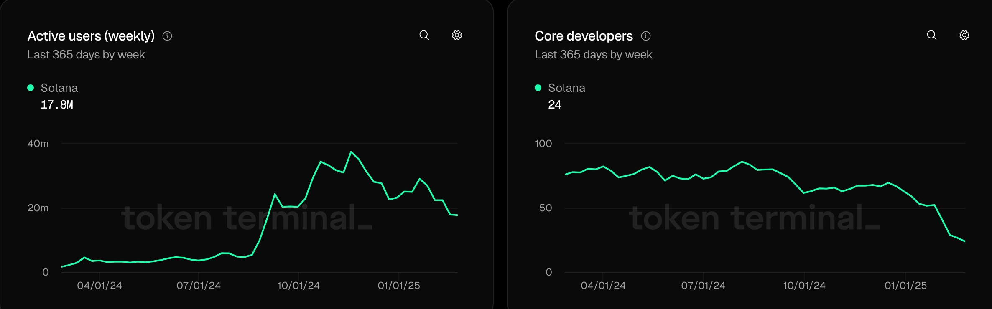Click 04/01/24 on Active users x-axis

click(99, 286)
